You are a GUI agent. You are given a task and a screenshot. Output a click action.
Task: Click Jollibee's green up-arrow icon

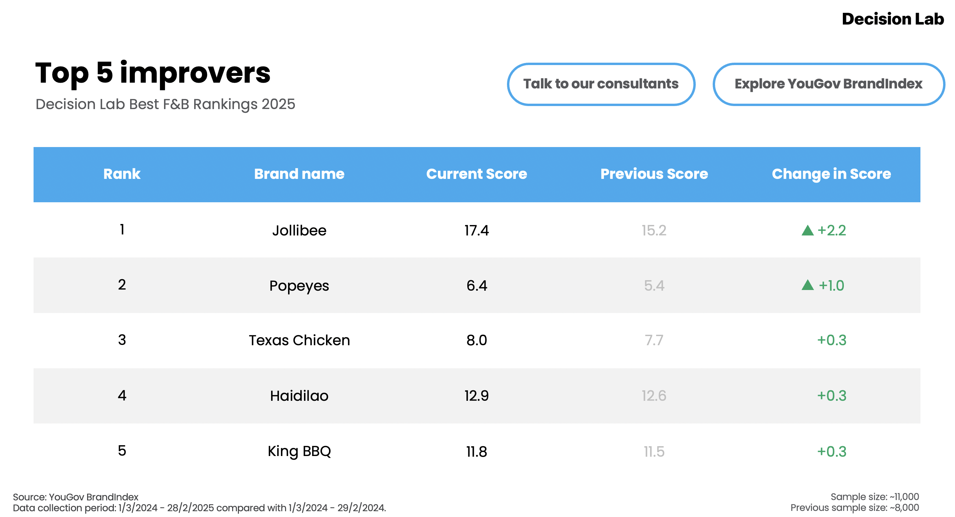tap(808, 230)
